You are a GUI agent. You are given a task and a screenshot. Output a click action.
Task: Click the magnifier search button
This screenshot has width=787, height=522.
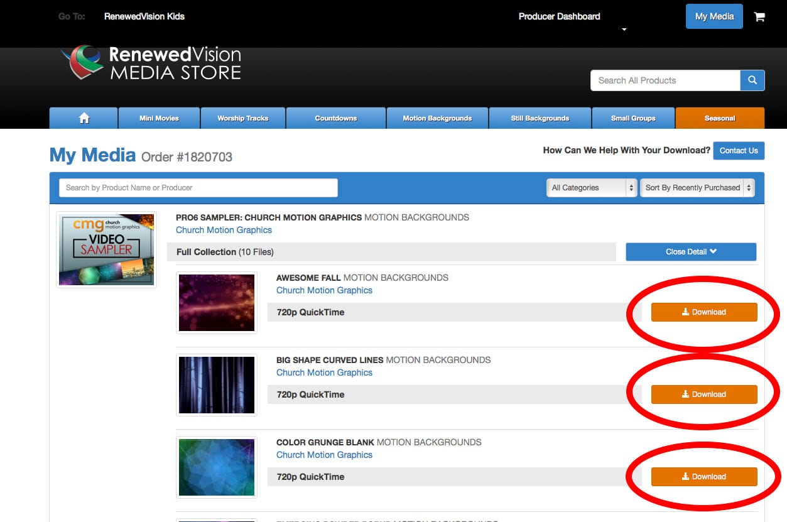coord(752,80)
